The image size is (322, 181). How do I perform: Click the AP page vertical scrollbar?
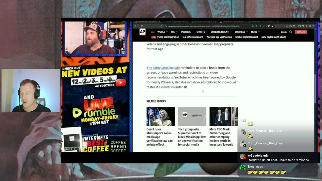(x=315, y=88)
